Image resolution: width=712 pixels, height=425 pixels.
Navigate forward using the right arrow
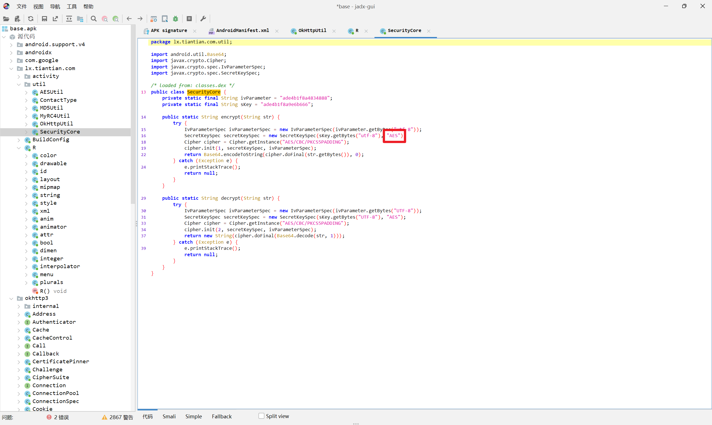pyautogui.click(x=140, y=19)
